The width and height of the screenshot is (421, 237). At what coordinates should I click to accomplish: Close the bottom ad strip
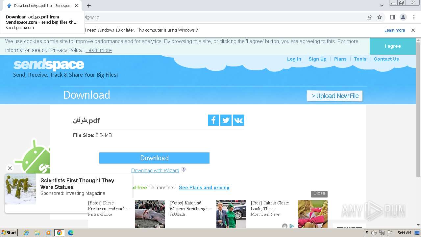tap(319, 194)
